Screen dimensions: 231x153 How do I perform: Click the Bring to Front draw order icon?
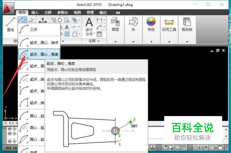(75, 20)
